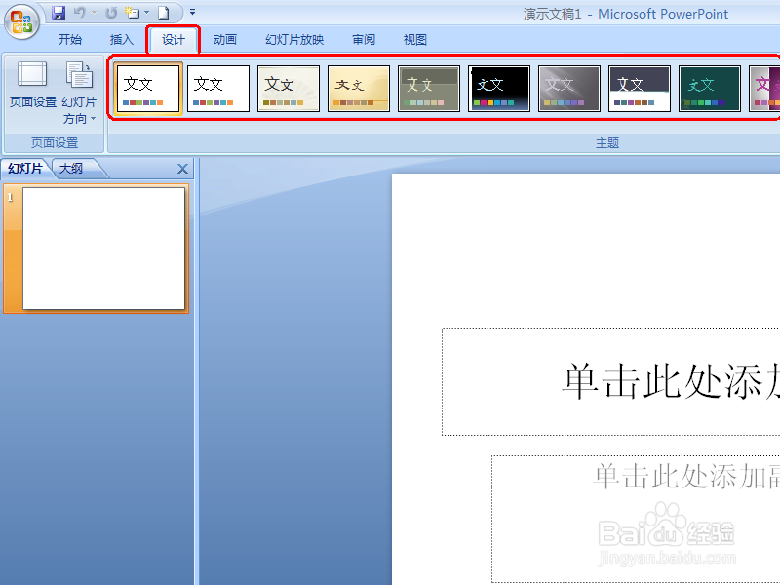Switch to the 大纲 outline tab
This screenshot has height=585, width=780.
click(x=72, y=168)
